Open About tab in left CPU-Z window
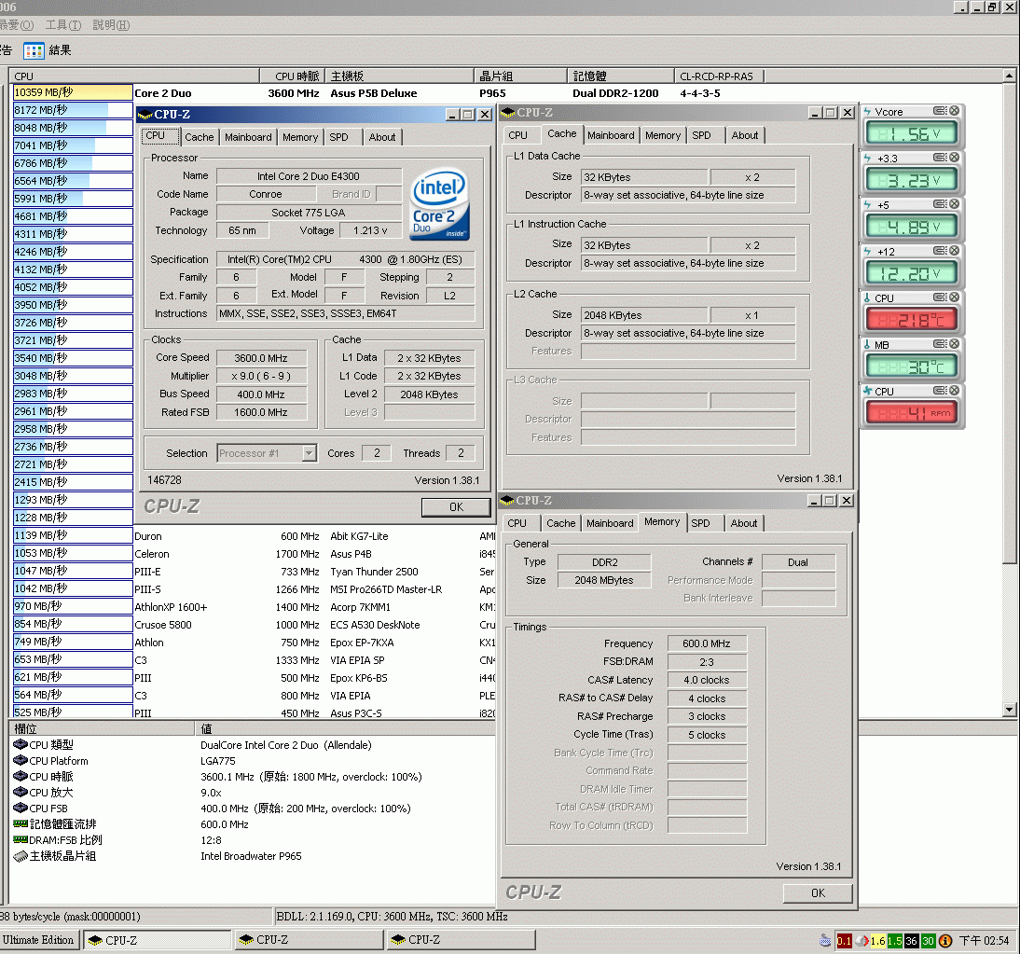 pyautogui.click(x=382, y=137)
